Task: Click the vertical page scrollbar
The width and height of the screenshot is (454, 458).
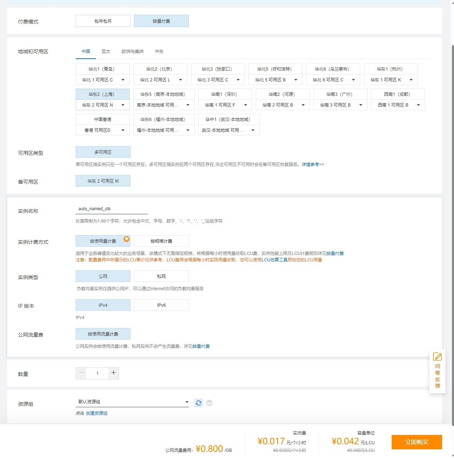Action: coord(452,216)
